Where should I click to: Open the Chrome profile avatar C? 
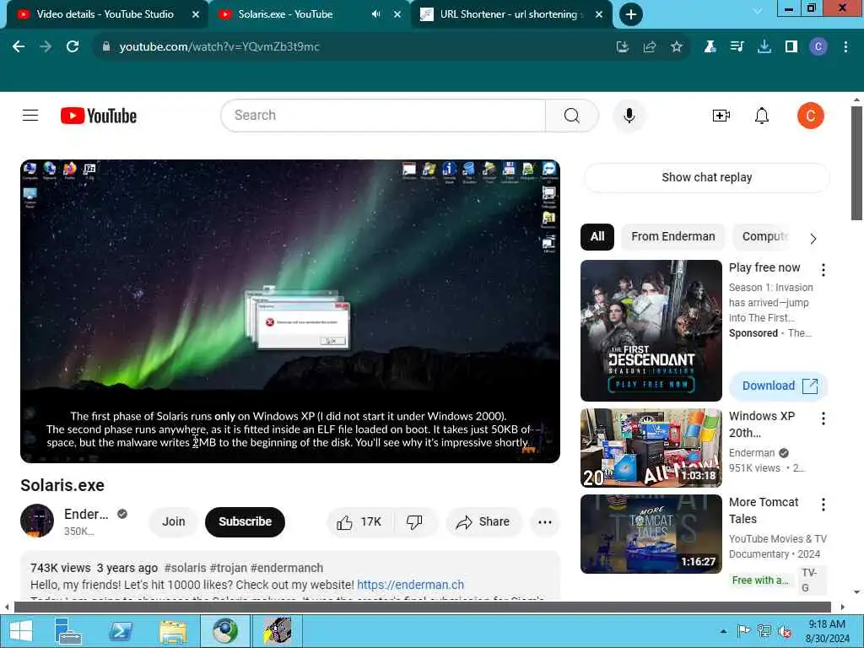(x=818, y=47)
